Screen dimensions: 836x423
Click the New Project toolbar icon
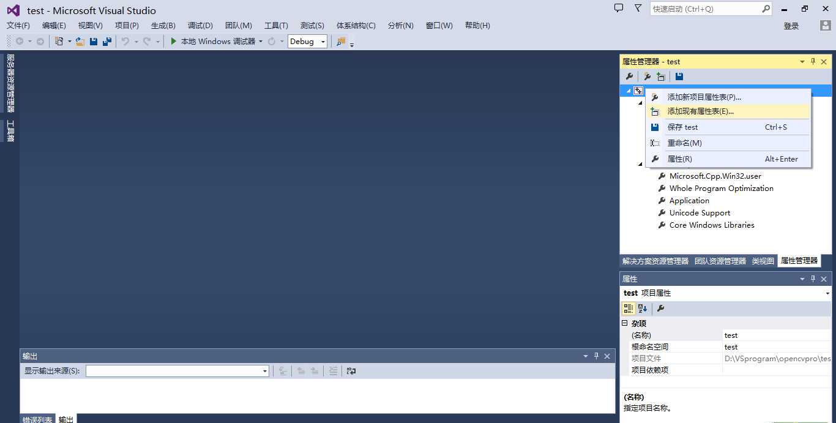(59, 41)
